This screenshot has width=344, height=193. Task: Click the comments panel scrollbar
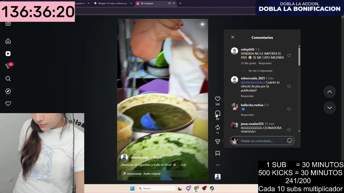coord(299,56)
